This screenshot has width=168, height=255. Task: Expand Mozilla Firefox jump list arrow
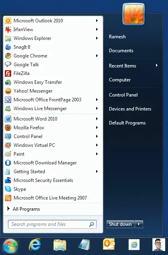(97, 128)
